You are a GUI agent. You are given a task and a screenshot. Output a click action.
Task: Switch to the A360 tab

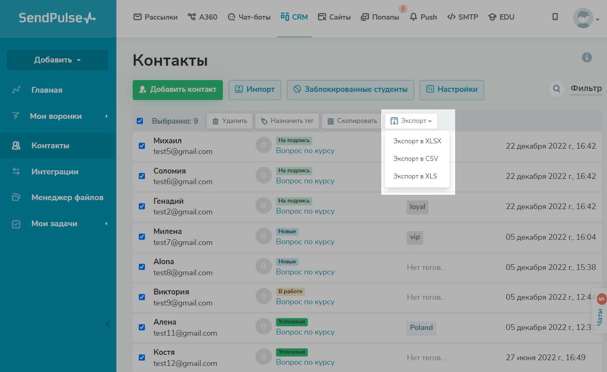[x=202, y=17]
